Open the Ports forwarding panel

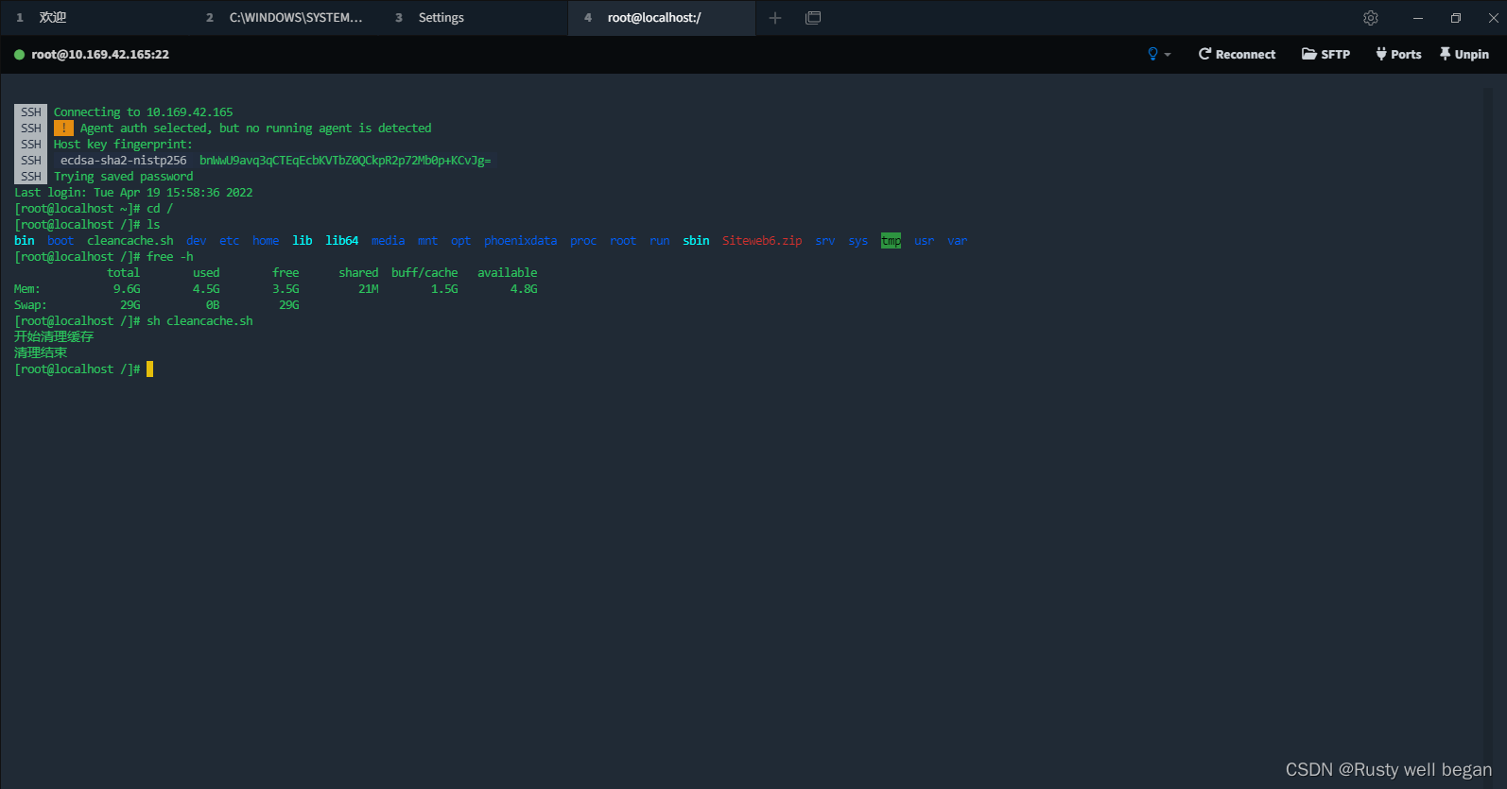tap(1398, 54)
